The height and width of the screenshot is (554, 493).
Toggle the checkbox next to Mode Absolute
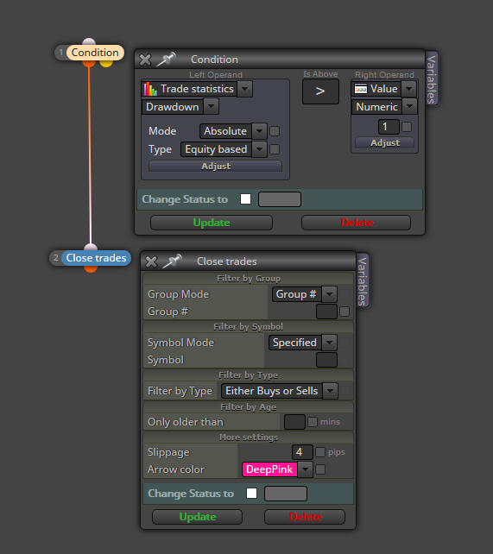click(275, 131)
